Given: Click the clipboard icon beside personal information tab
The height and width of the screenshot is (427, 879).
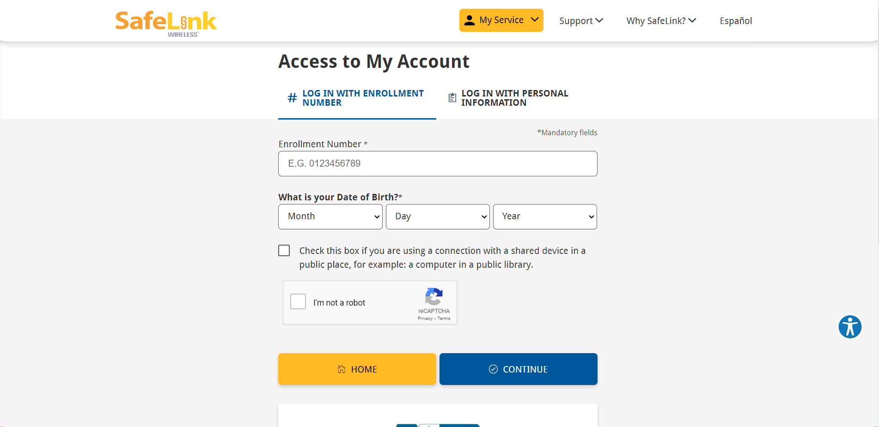Looking at the screenshot, I should (x=452, y=98).
